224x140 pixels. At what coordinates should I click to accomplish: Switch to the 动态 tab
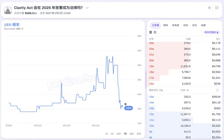(185, 25)
